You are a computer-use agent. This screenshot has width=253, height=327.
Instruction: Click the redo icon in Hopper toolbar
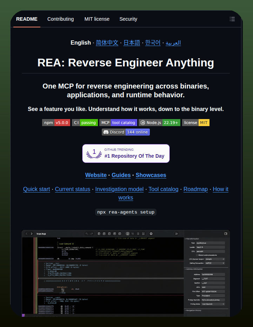point(92,234)
